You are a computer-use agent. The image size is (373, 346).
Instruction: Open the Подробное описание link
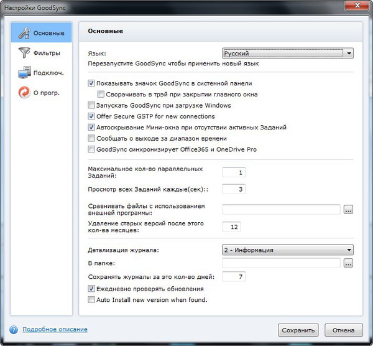[x=55, y=329]
